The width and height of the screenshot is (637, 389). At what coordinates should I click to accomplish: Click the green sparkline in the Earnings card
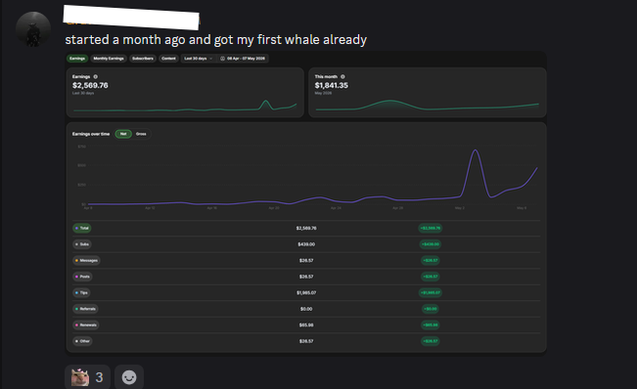point(185,107)
